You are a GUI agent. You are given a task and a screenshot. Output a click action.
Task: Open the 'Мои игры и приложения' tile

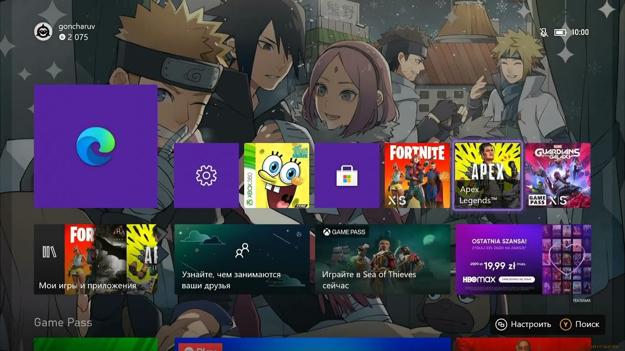coord(96,259)
